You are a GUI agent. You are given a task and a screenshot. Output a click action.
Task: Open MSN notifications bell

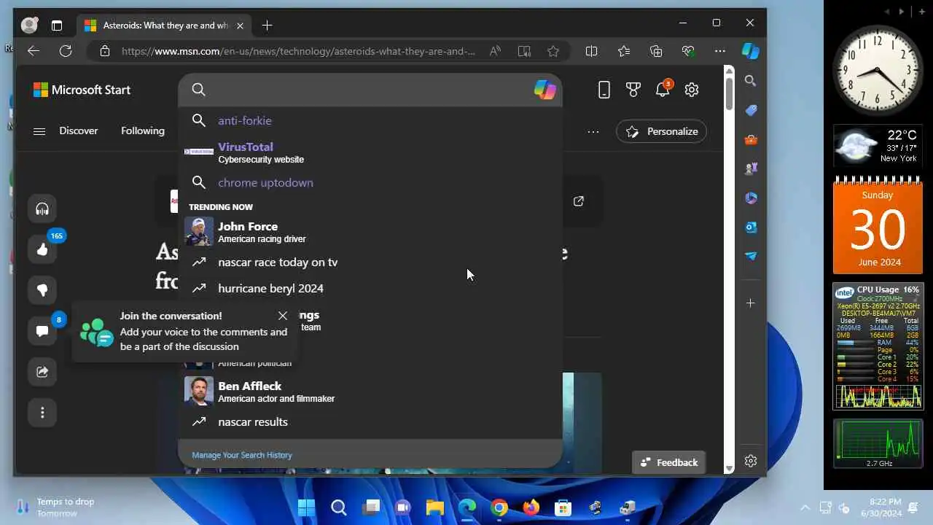[663, 89]
